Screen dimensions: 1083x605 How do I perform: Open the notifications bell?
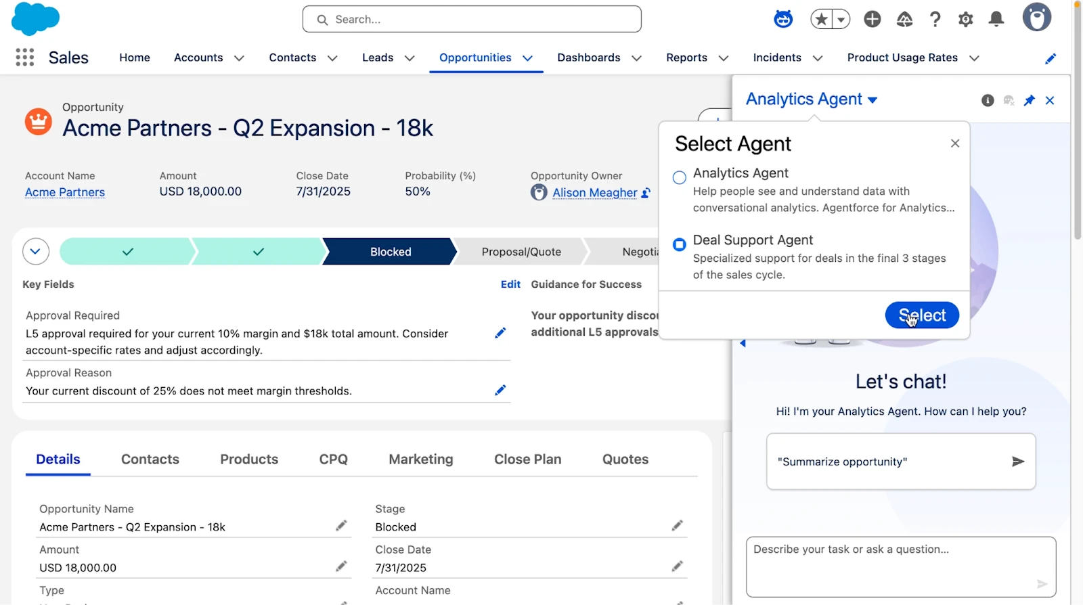click(x=996, y=19)
